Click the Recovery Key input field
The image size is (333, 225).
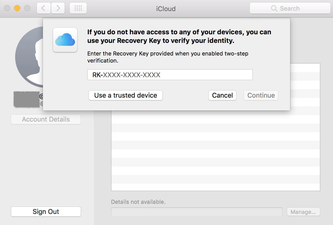170,75
